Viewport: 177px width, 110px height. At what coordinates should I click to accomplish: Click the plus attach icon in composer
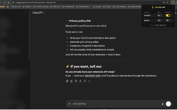point(69,104)
